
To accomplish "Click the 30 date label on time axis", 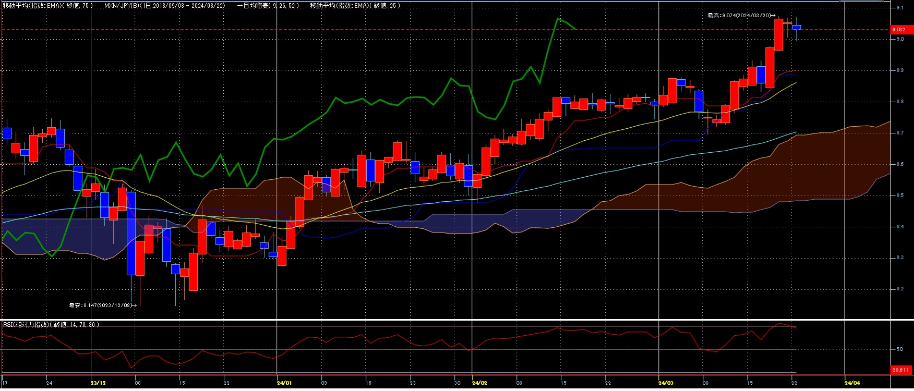I will click(x=457, y=383).
